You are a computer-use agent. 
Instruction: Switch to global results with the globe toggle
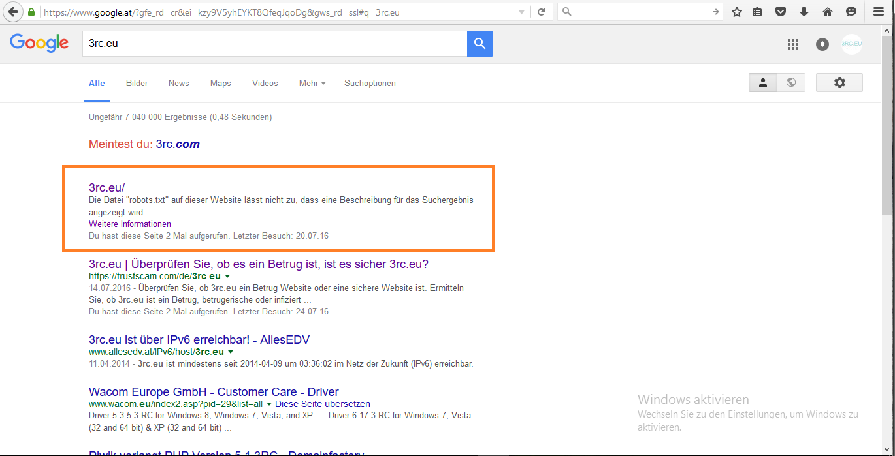coord(791,82)
